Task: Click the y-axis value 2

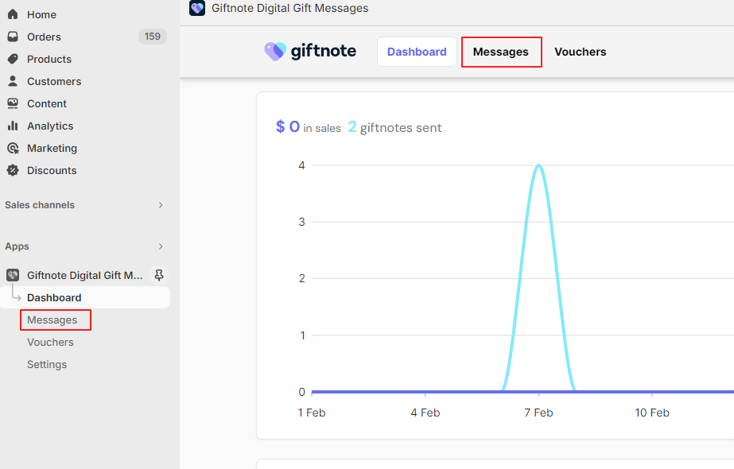Action: coord(302,278)
